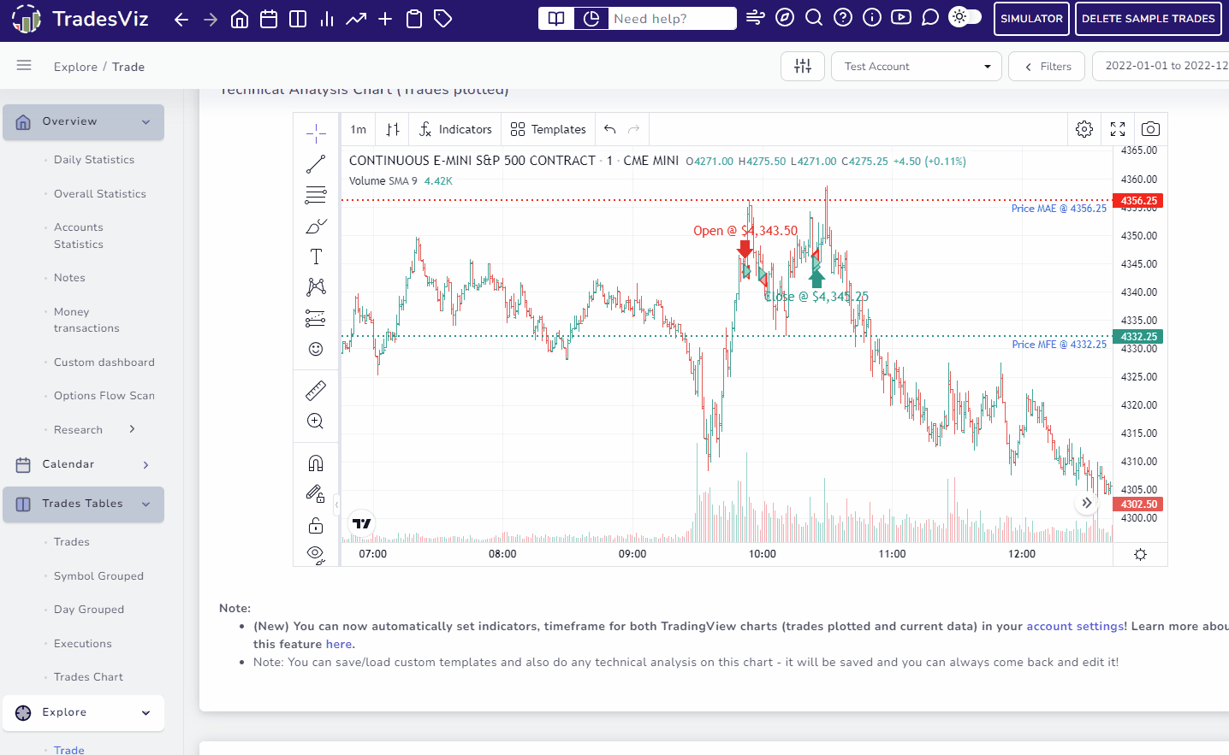Follow the account settings link
This screenshot has height=755, width=1229.
click(x=1075, y=626)
